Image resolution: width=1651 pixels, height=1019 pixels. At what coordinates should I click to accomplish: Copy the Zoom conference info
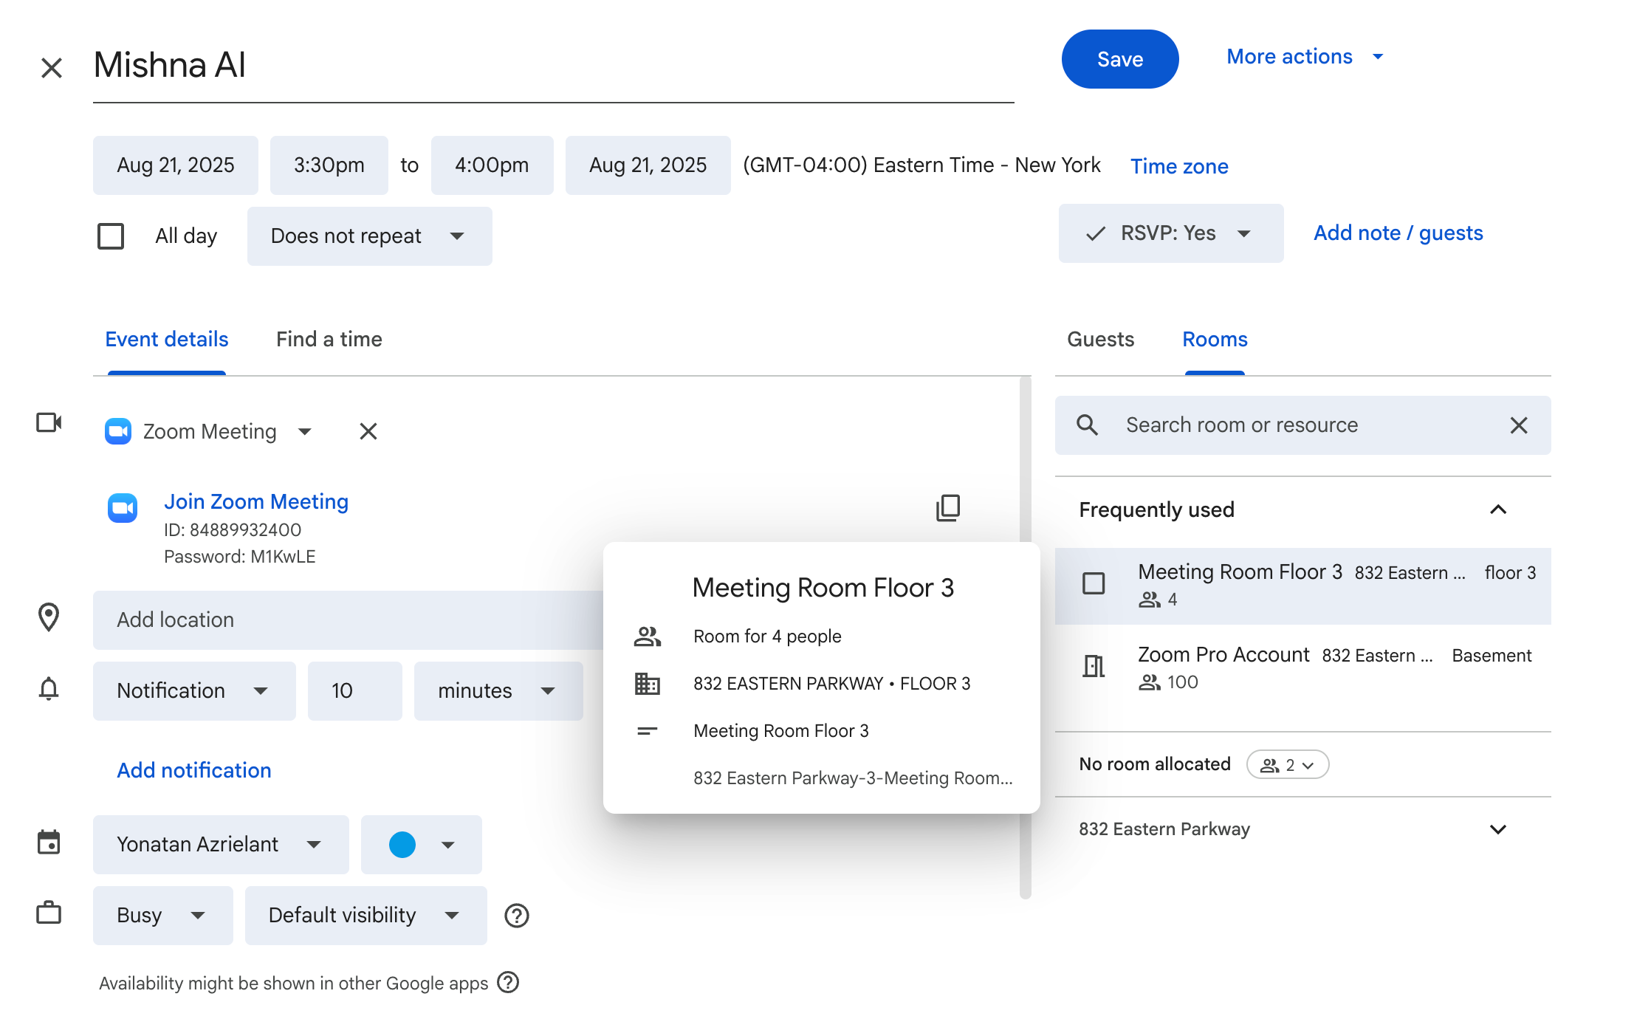click(948, 508)
